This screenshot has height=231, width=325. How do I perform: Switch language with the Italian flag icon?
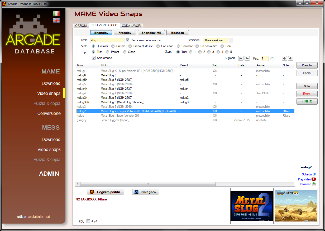56,13
